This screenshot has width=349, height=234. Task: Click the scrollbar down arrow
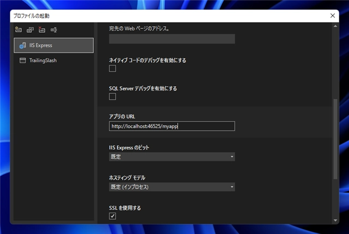pos(335,220)
